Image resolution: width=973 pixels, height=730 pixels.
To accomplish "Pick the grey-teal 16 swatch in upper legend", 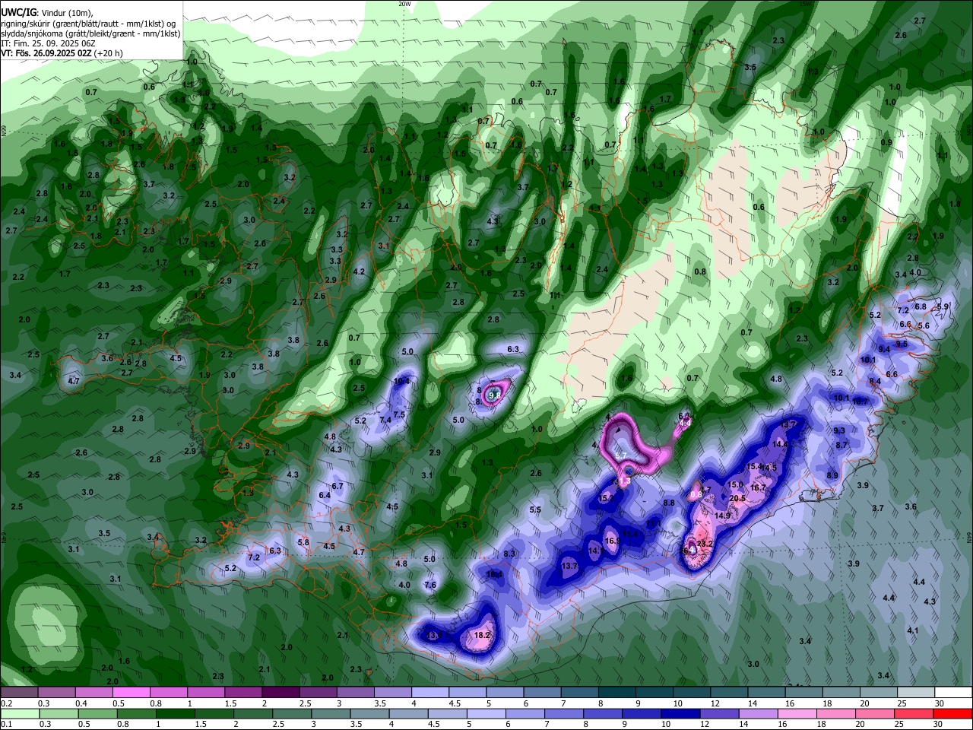I will 804,693.
